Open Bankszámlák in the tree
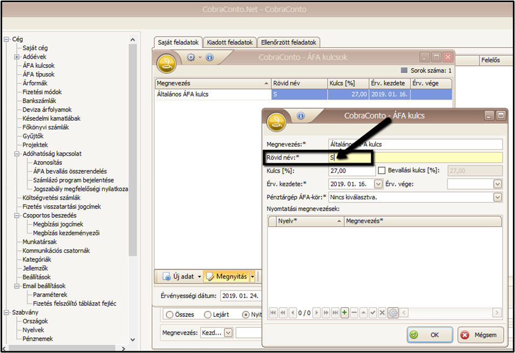Screen dimensions: 515x353 (x=39, y=101)
